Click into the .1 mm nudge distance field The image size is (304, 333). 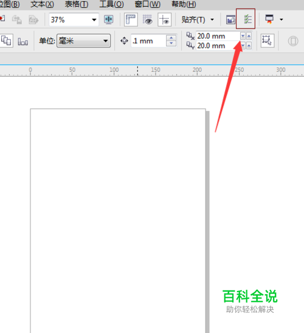coord(148,41)
